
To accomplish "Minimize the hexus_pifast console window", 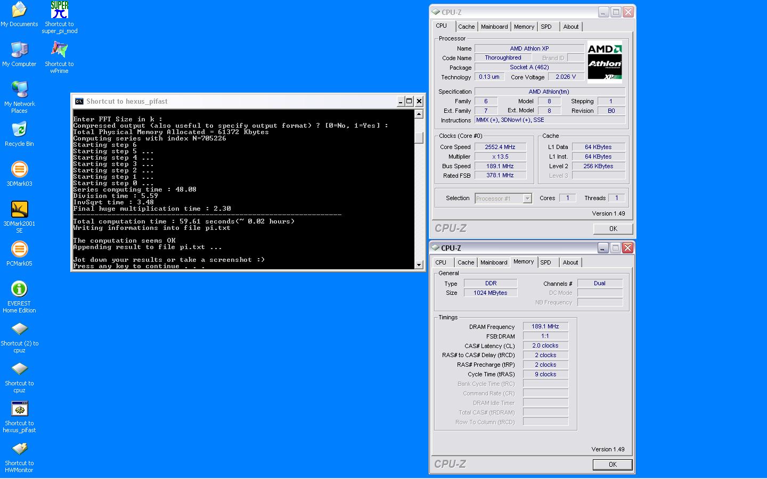I will [401, 101].
